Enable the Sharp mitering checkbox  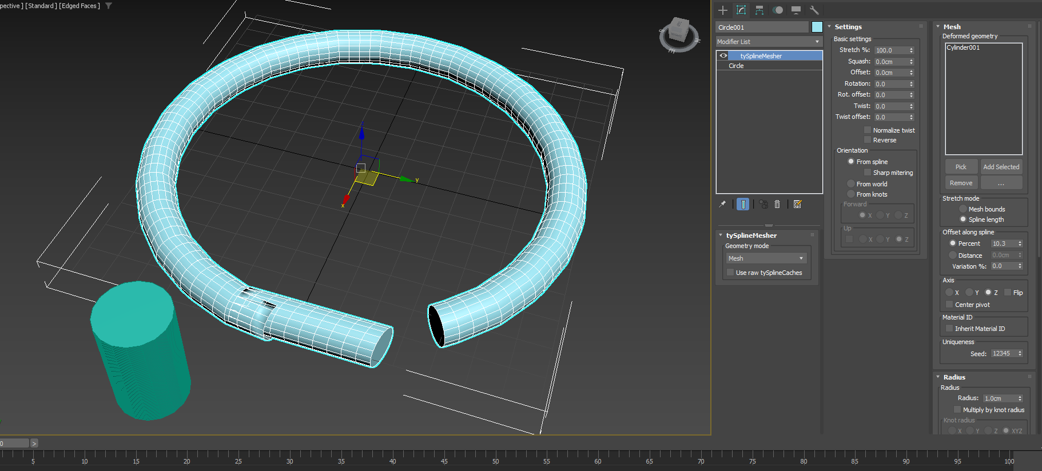(868, 173)
